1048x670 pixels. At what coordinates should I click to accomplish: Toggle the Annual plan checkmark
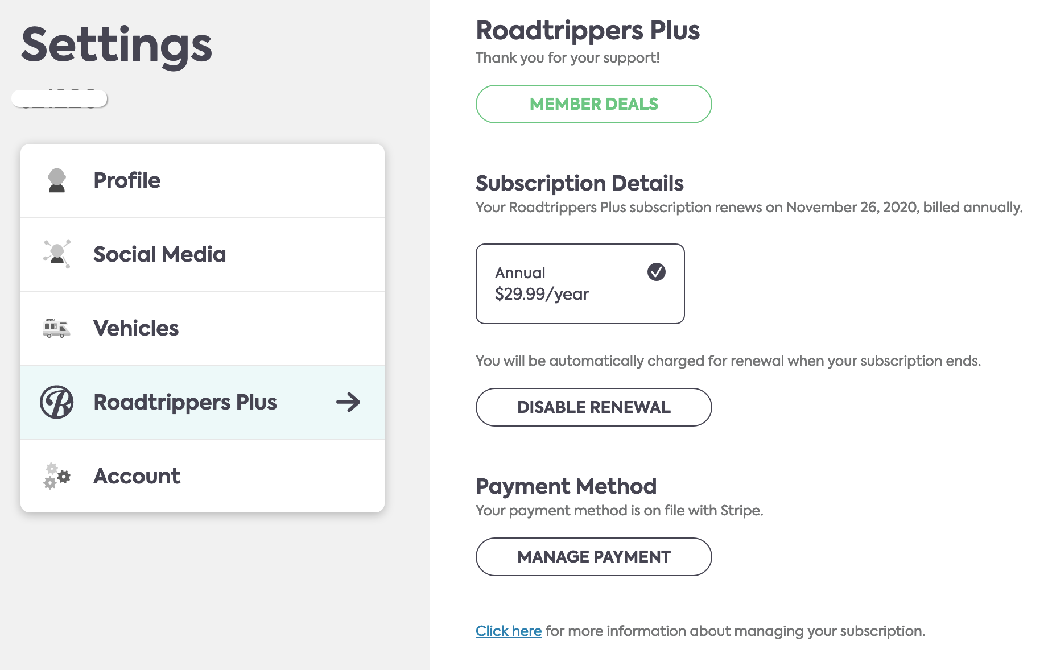pos(657,272)
